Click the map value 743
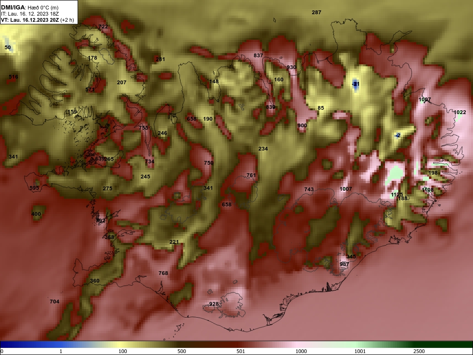The image size is (473, 355). (309, 190)
